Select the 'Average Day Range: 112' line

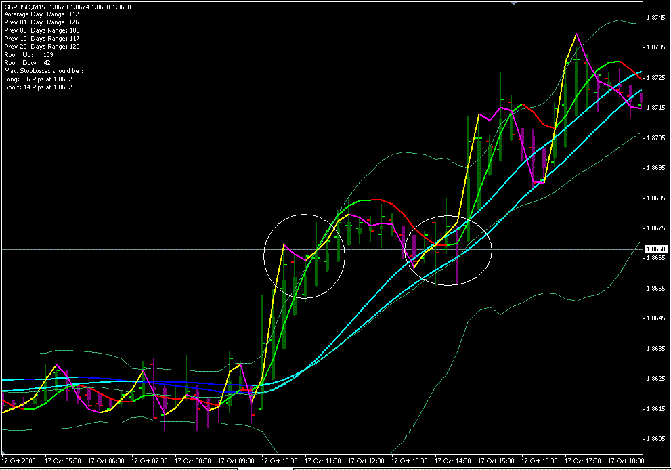click(x=41, y=14)
